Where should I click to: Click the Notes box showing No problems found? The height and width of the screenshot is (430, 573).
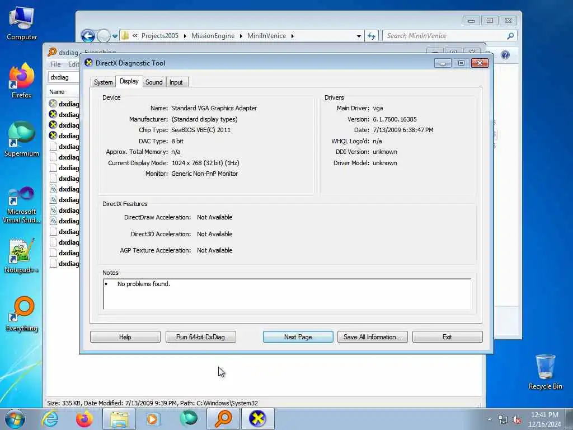point(287,294)
